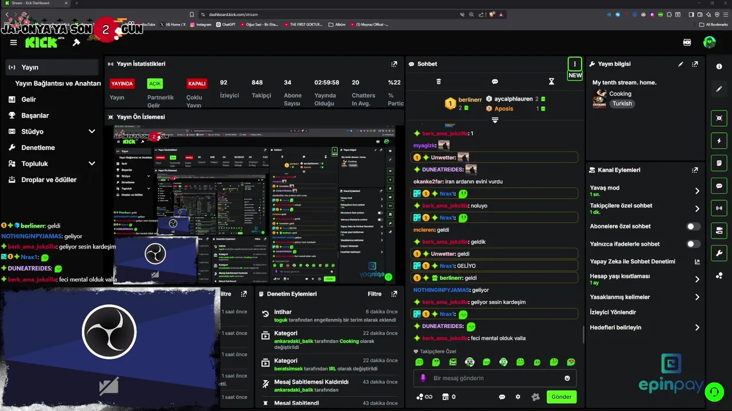Open Sohbet panel three-dot options
Viewport: 732px width, 411px height.
575,64
